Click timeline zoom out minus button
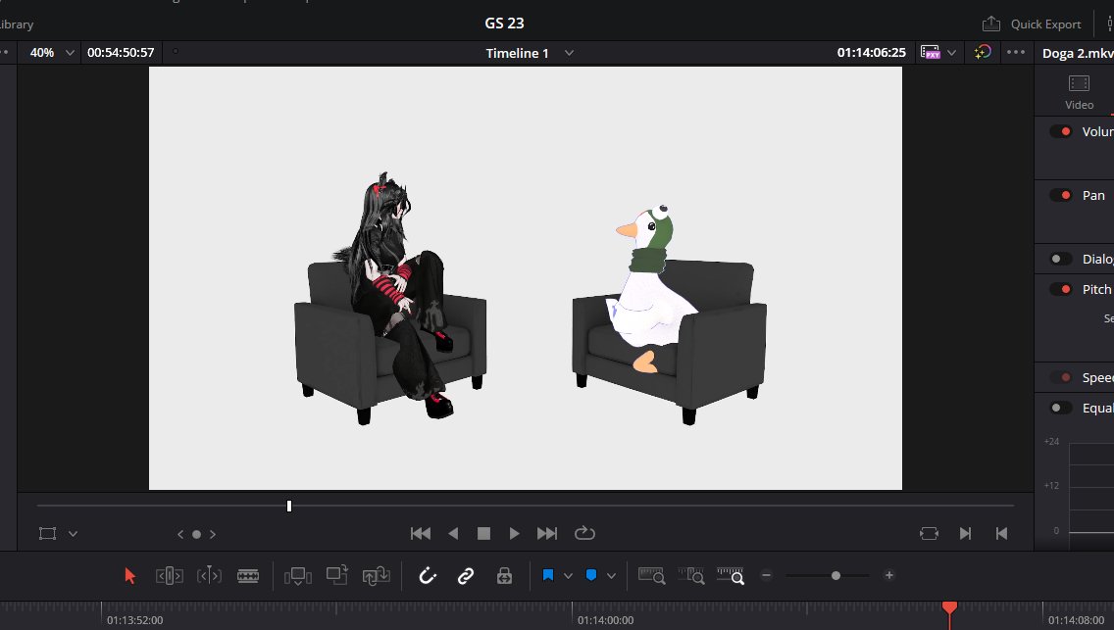The width and height of the screenshot is (1114, 630). click(x=766, y=575)
